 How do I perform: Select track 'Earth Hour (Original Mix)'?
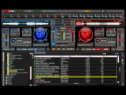[76, 82]
